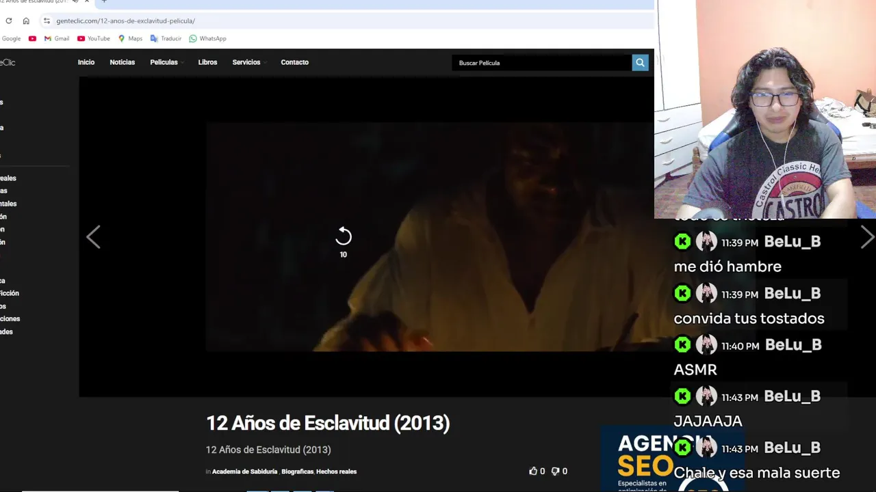The height and width of the screenshot is (492, 876).
Task: Go to next slide with right arrow
Action: [867, 237]
